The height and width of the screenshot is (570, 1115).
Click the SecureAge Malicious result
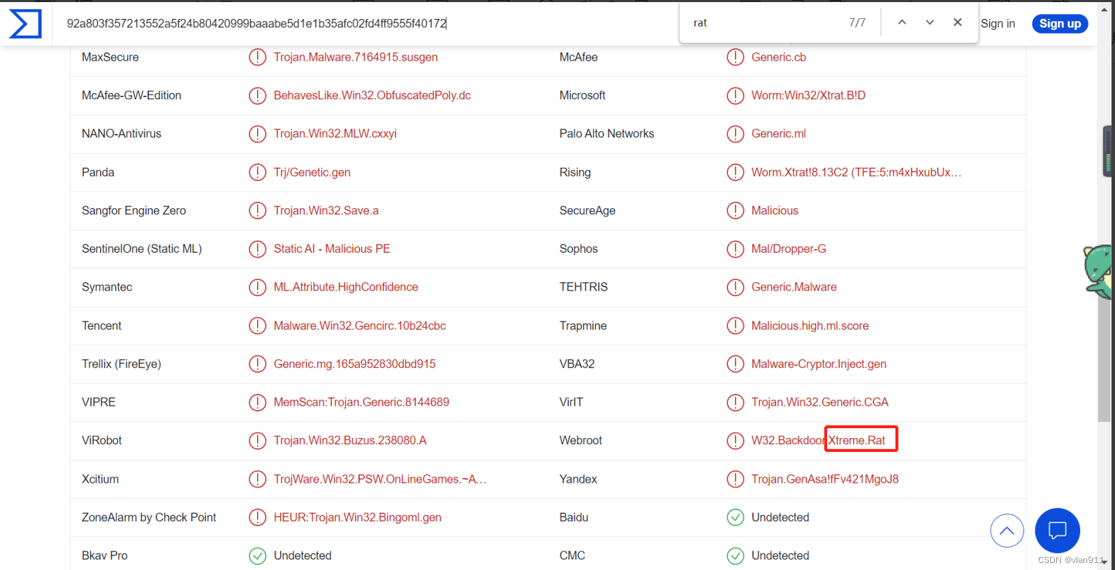pos(775,210)
